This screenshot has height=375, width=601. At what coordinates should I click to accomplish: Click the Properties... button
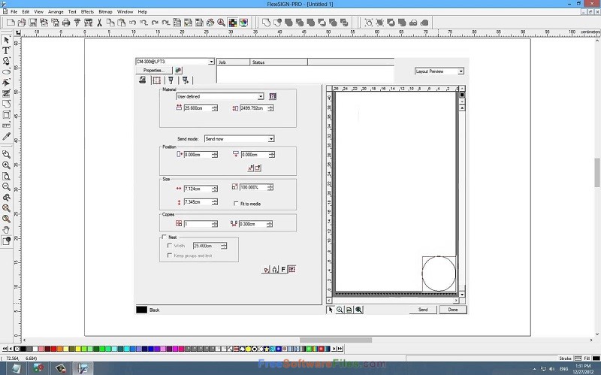point(153,70)
